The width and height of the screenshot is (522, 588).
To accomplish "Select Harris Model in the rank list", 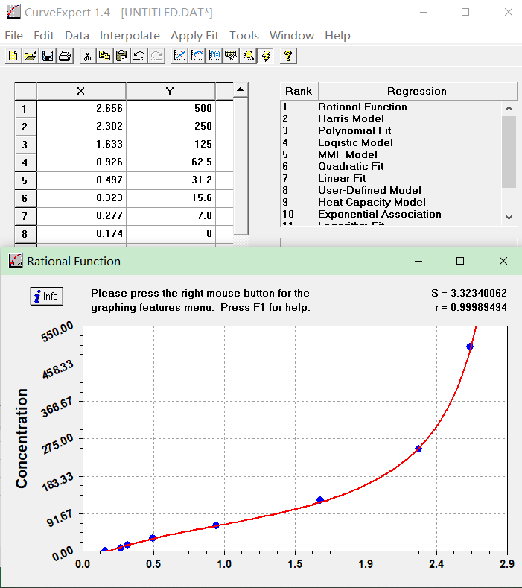I will coord(351,118).
